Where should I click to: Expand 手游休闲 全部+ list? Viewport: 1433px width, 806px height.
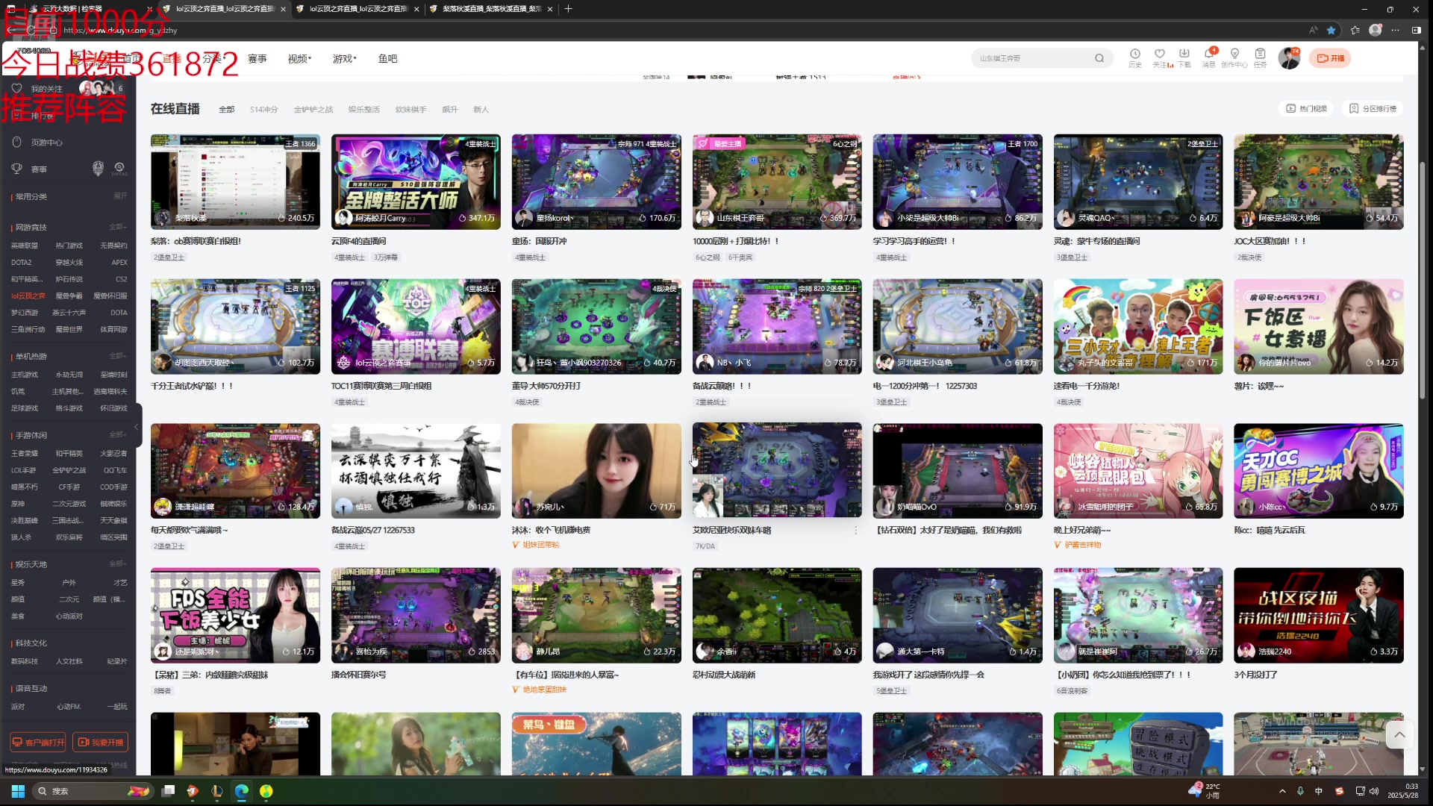click(x=118, y=435)
